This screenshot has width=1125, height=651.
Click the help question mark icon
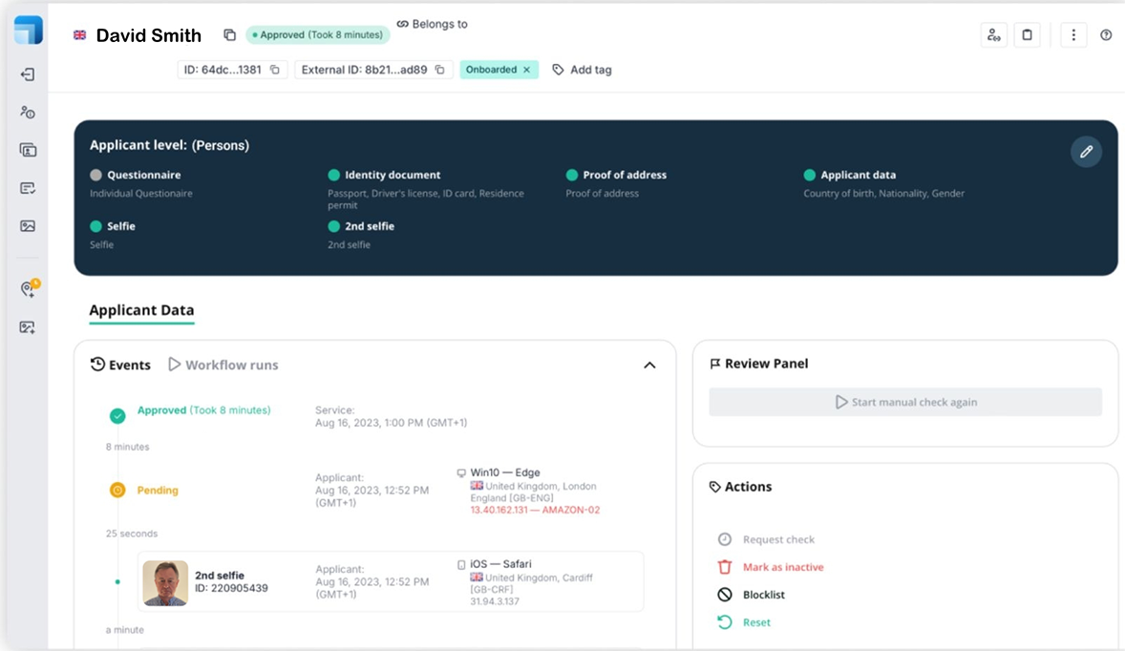click(x=1106, y=35)
